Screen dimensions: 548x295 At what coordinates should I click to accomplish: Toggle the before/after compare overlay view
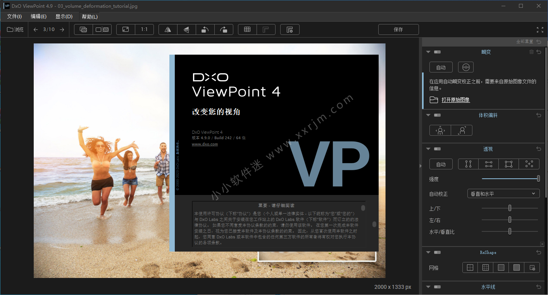(x=83, y=29)
